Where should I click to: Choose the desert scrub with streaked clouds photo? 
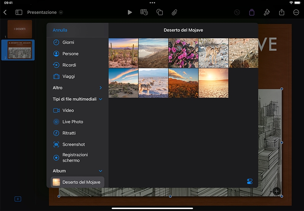[x=123, y=83]
